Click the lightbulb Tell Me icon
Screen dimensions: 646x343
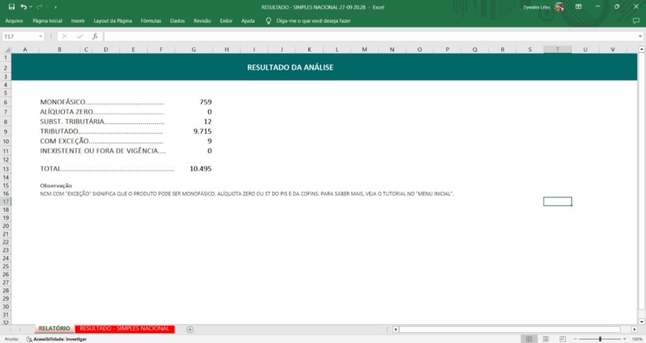tap(268, 21)
